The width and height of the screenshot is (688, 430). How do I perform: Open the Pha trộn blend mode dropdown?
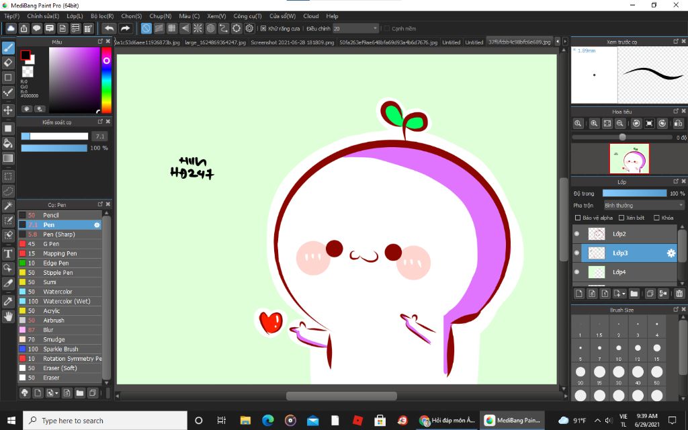644,206
